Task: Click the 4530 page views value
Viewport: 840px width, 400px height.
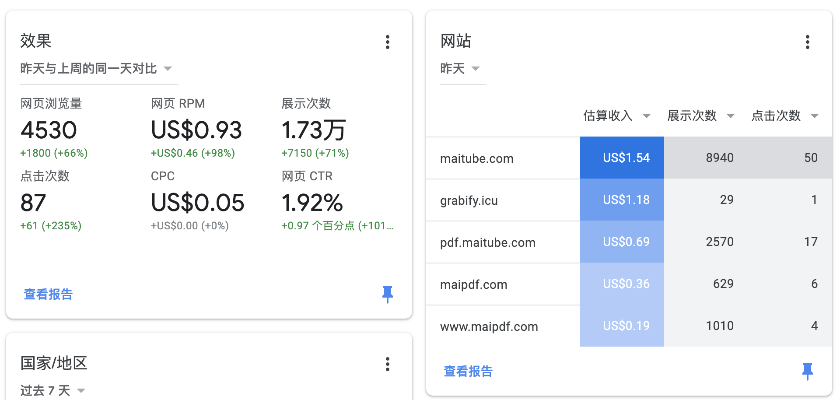Action: pos(49,130)
